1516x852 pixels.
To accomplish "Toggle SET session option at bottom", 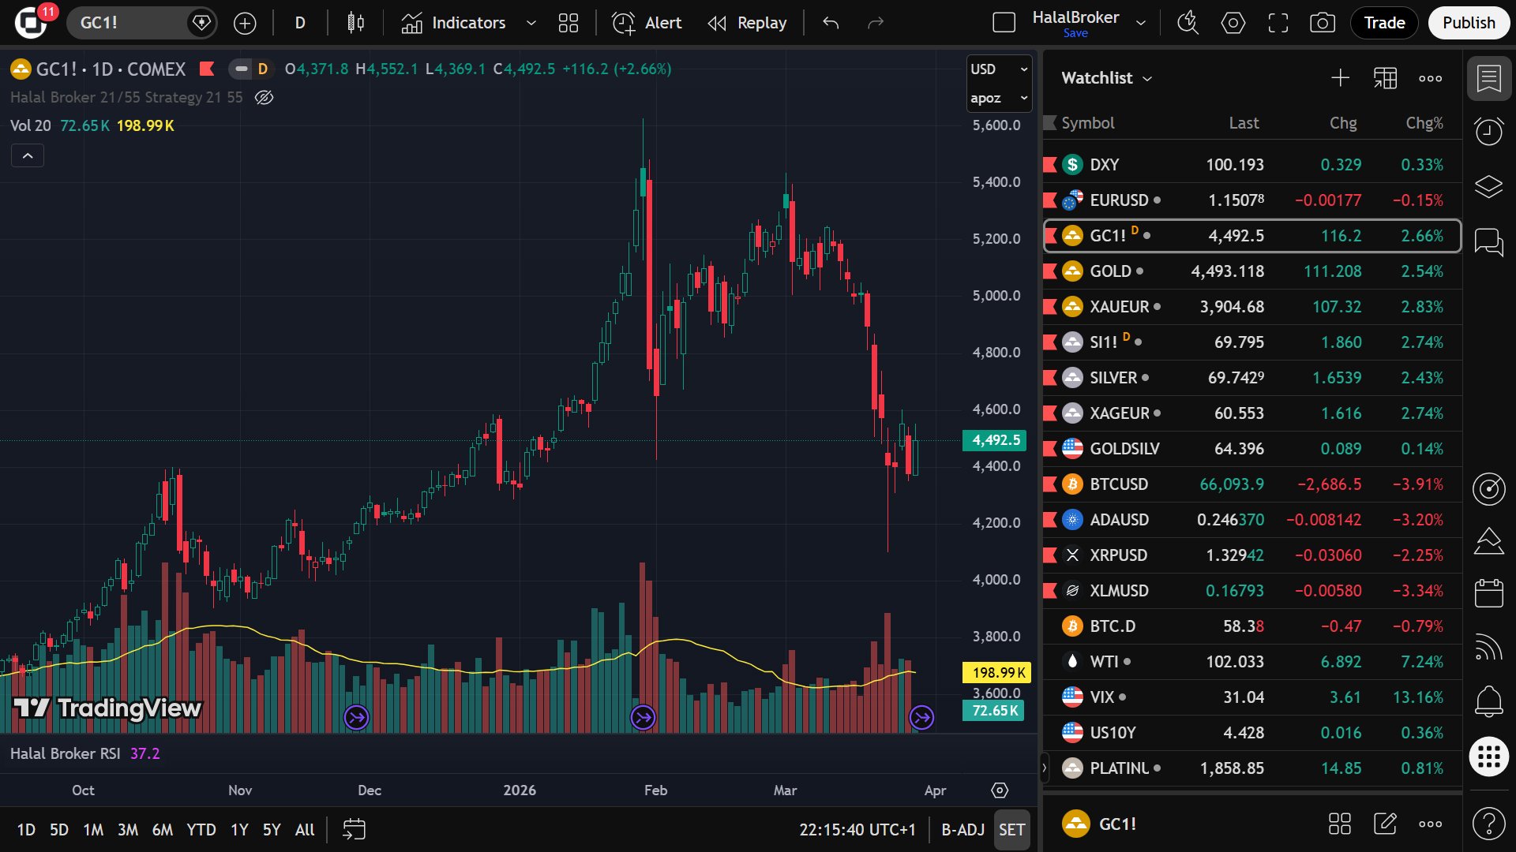I will point(1011,829).
